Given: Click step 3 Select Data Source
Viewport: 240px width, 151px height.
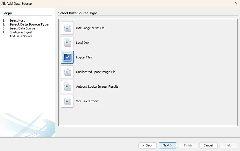Looking at the screenshot, I should 22,28.
